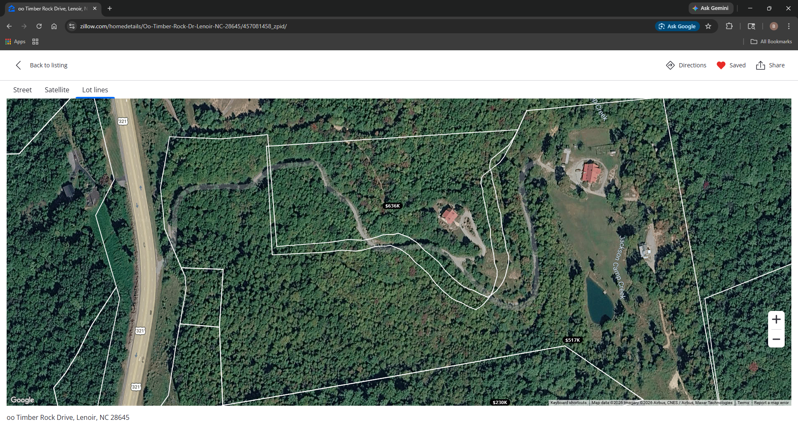This screenshot has height=429, width=798.
Task: Click the $230K price marker
Action: (x=500, y=402)
